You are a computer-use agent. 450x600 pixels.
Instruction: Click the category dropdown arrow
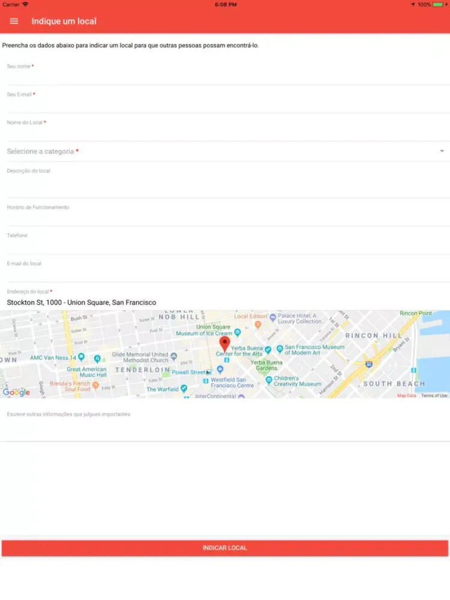coord(442,151)
